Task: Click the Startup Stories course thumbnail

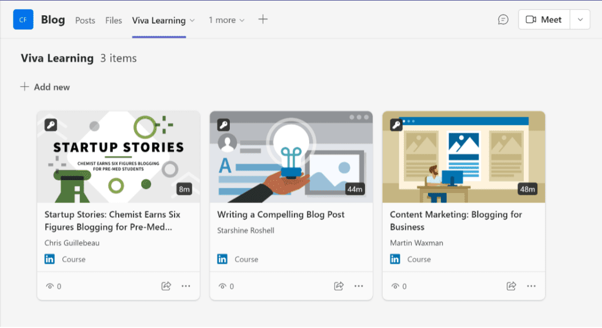Action: [x=118, y=157]
